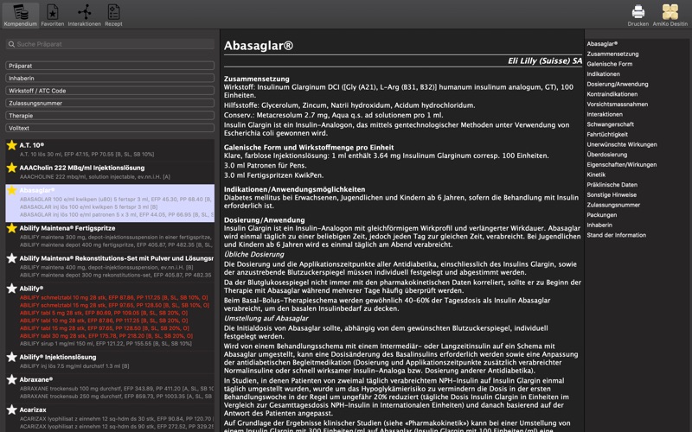Open the Kompendium toolbar view

pyautogui.click(x=20, y=15)
